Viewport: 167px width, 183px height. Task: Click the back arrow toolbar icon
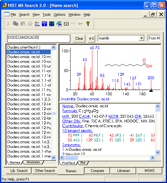point(81,24)
